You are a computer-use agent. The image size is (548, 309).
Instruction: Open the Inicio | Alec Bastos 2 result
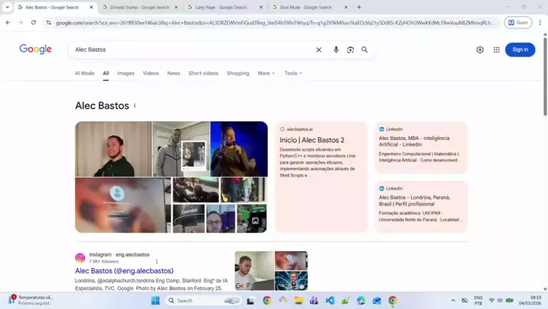[312, 140]
